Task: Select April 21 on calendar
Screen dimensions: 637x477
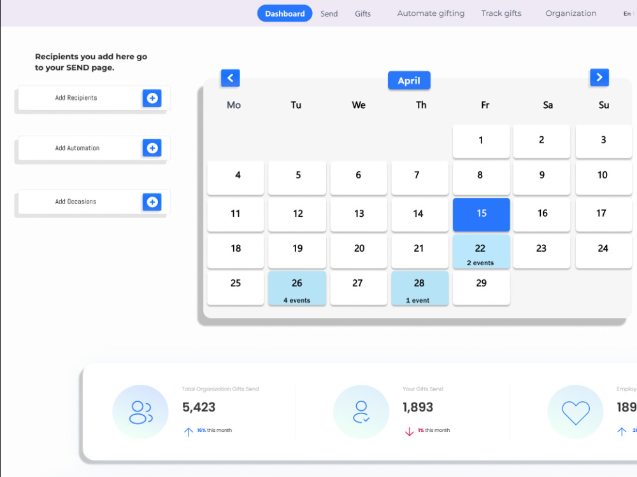Action: pyautogui.click(x=420, y=251)
